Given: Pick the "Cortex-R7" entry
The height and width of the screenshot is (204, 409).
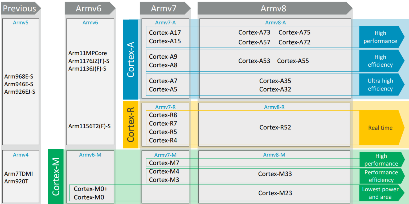Looking at the screenshot, I should (163, 123).
